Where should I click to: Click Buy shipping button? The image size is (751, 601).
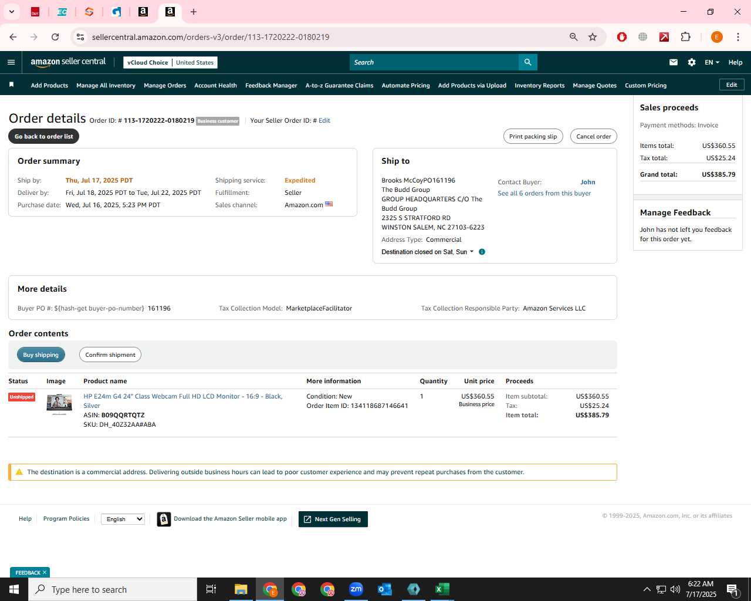(41, 354)
